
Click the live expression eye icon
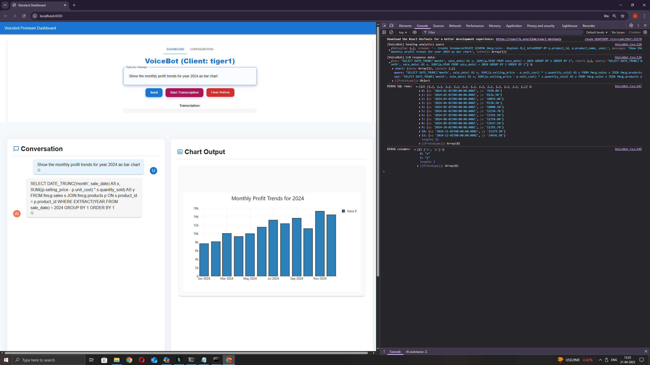tap(415, 32)
